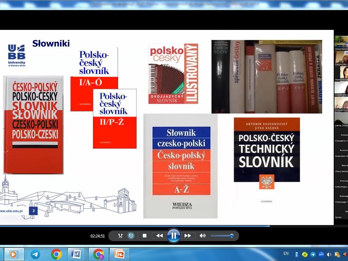Pause the playing video
The width and height of the screenshot is (348, 261).
[174, 236]
